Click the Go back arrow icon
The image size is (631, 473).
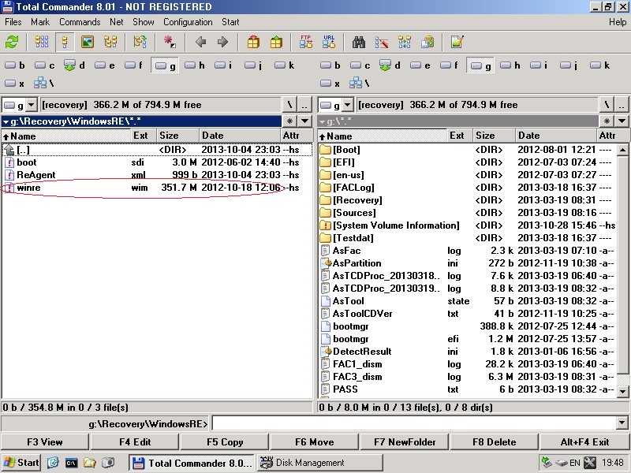click(200, 43)
